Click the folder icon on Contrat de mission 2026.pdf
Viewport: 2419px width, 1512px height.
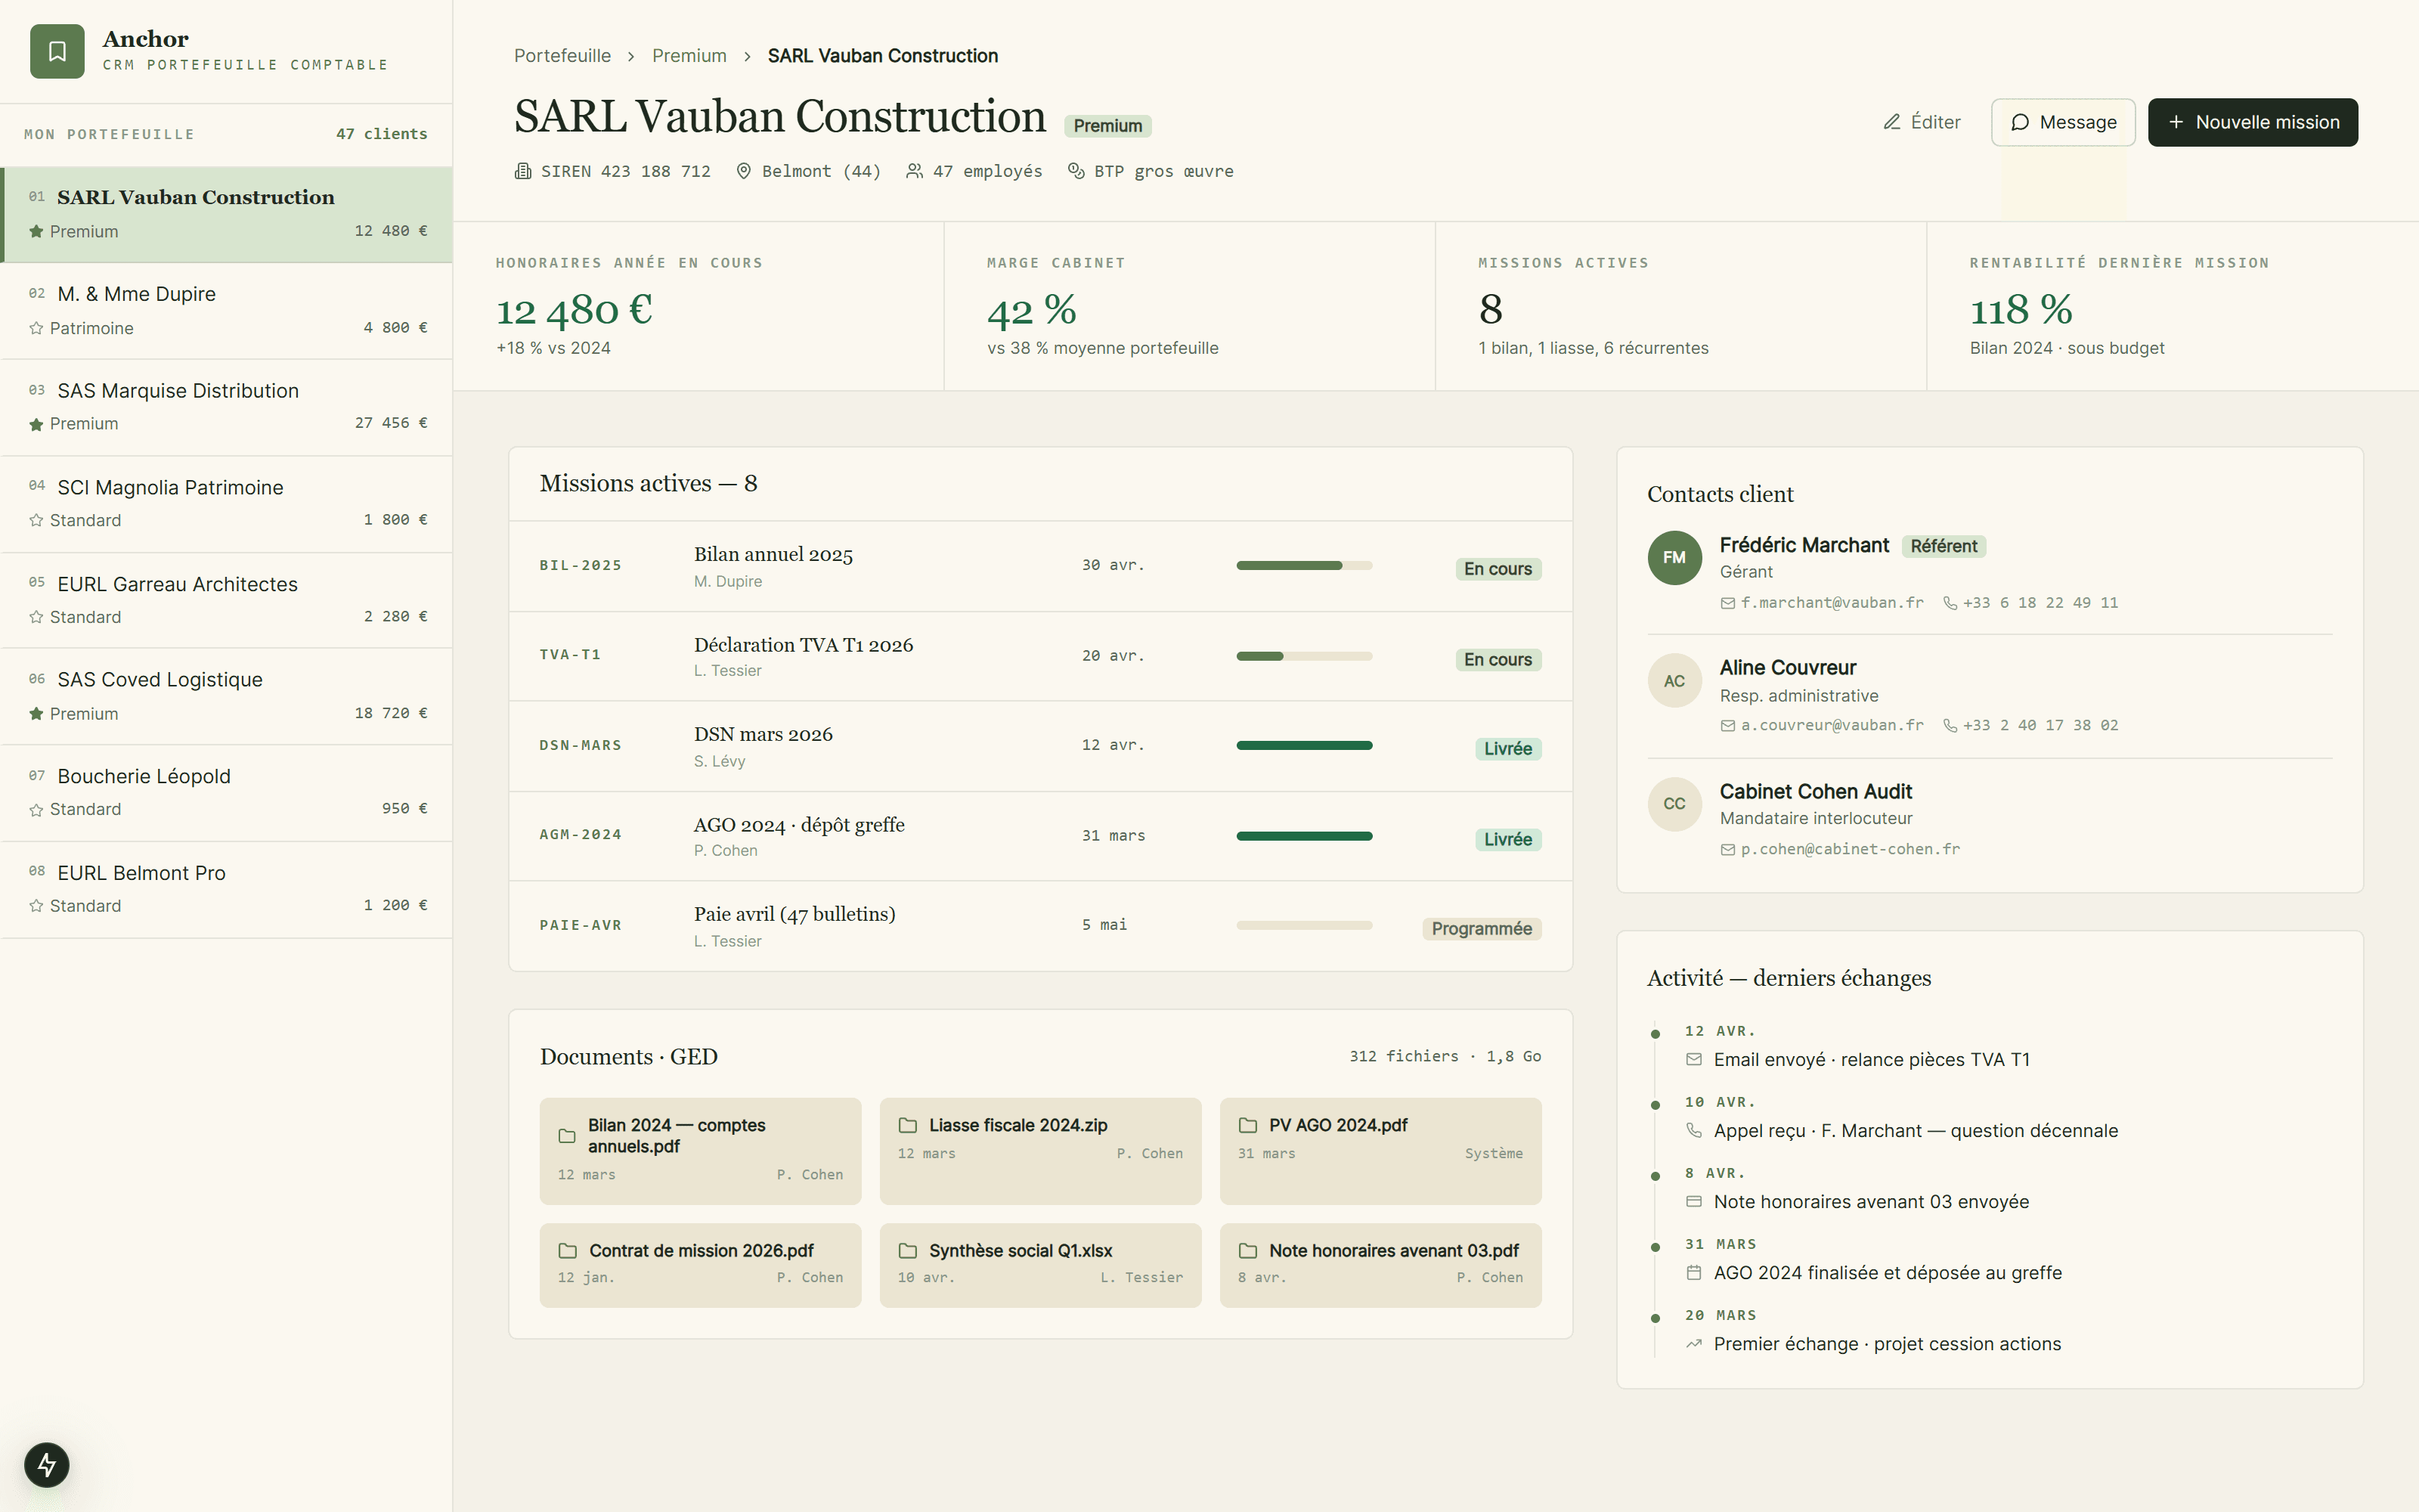pos(568,1251)
